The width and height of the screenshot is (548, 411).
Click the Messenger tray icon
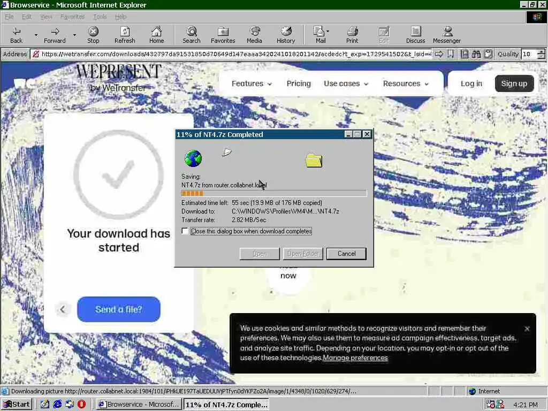500,405
